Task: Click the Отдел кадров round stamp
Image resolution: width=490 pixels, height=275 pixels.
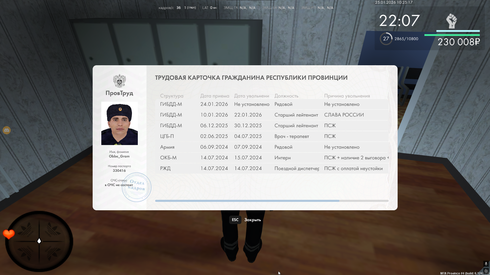Action: tap(137, 187)
